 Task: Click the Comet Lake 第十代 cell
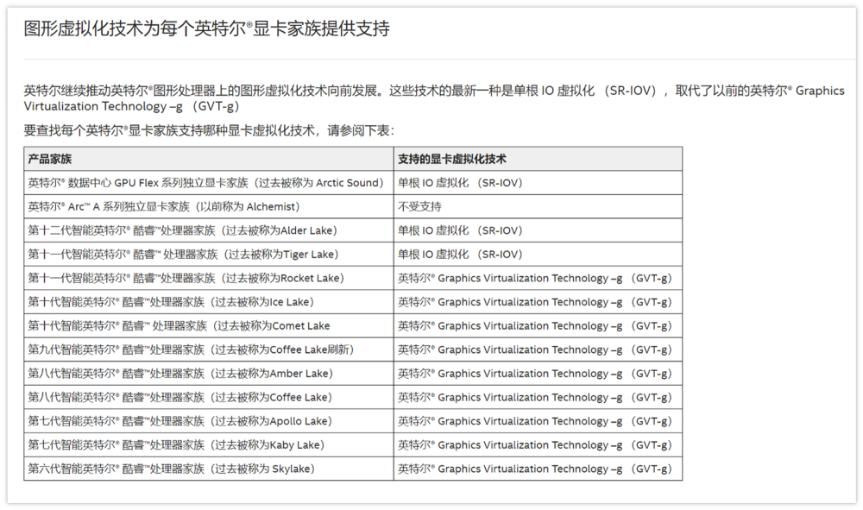pyautogui.click(x=209, y=325)
